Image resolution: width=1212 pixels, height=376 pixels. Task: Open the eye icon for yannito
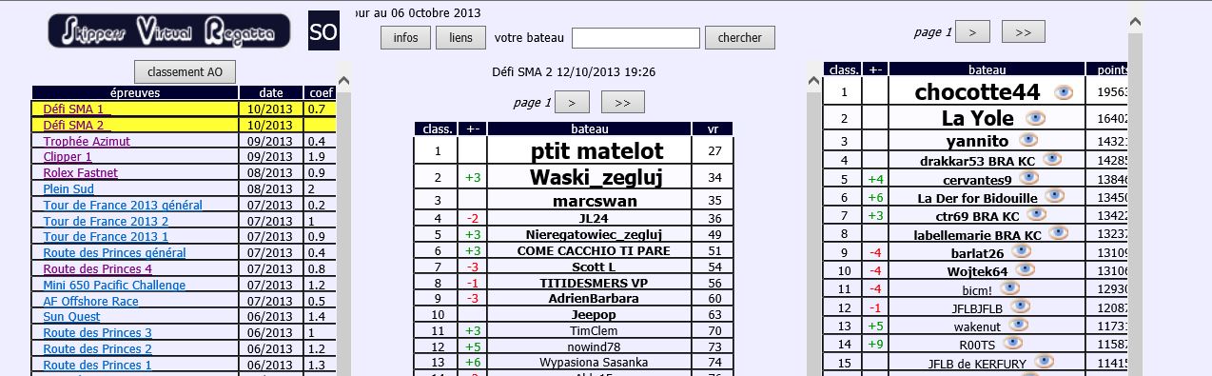[x=1028, y=140]
